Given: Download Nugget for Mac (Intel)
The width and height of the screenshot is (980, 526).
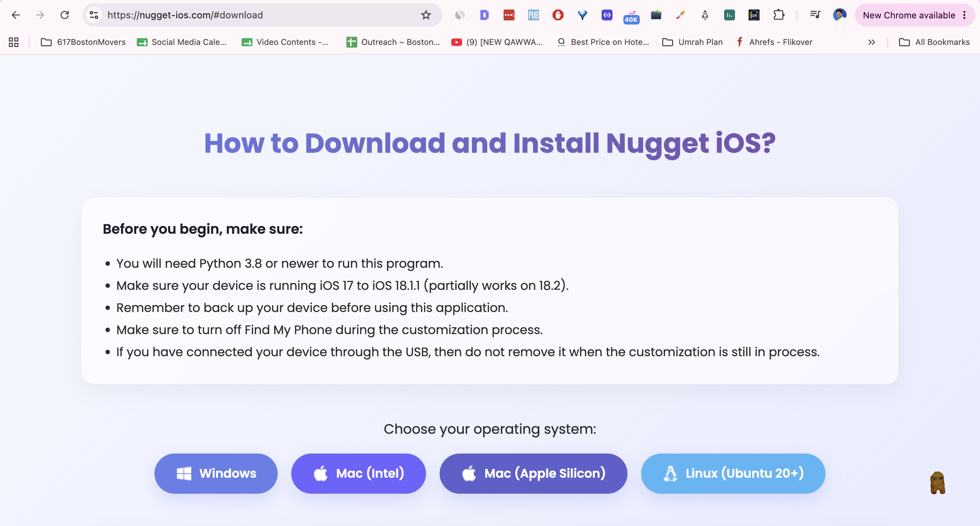Looking at the screenshot, I should point(358,473).
